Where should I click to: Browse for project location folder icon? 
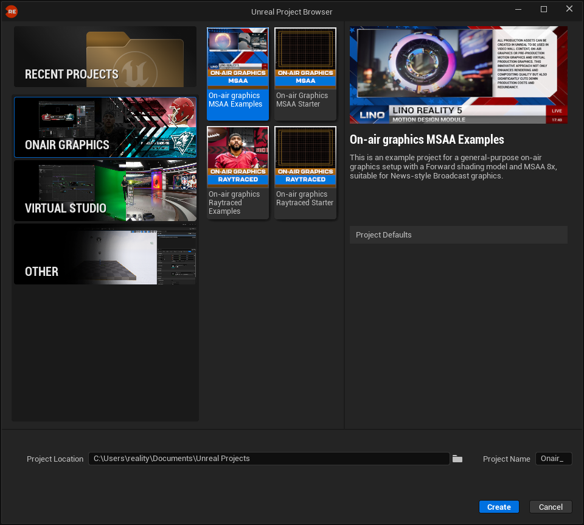pyautogui.click(x=457, y=459)
